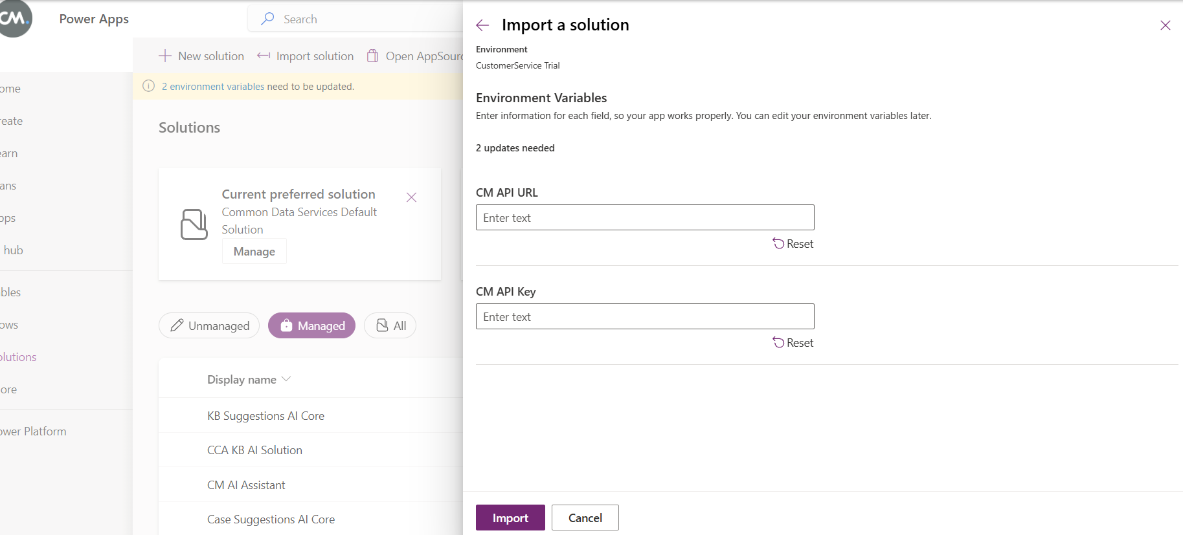Close the Import a solution panel
The height and width of the screenshot is (535, 1183).
pyautogui.click(x=1165, y=25)
